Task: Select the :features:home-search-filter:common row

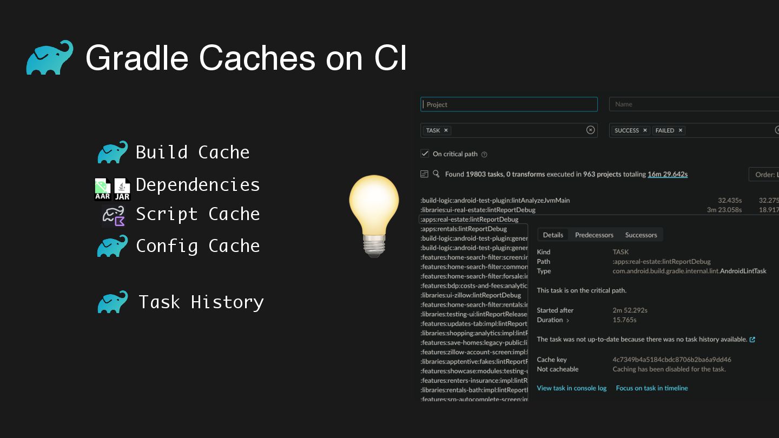Action: (x=474, y=267)
